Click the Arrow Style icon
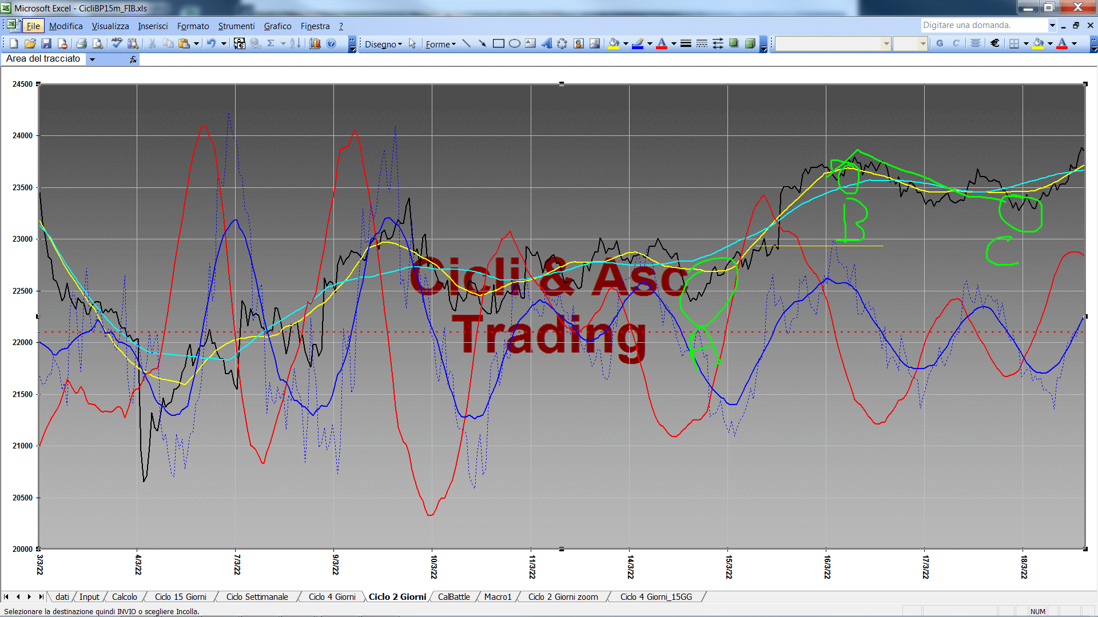 pos(718,43)
